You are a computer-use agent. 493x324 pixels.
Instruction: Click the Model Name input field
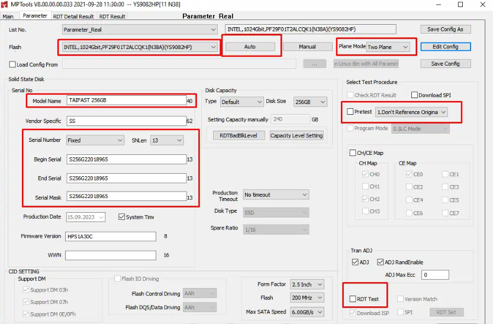coord(126,101)
